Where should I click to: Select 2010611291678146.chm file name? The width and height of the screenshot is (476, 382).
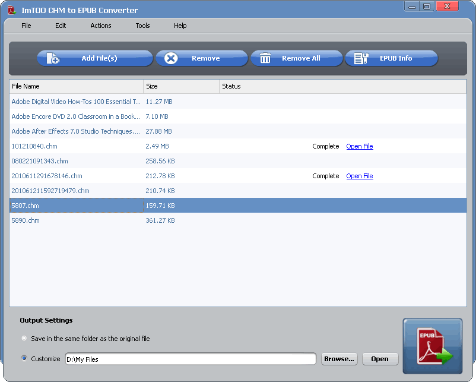(47, 176)
